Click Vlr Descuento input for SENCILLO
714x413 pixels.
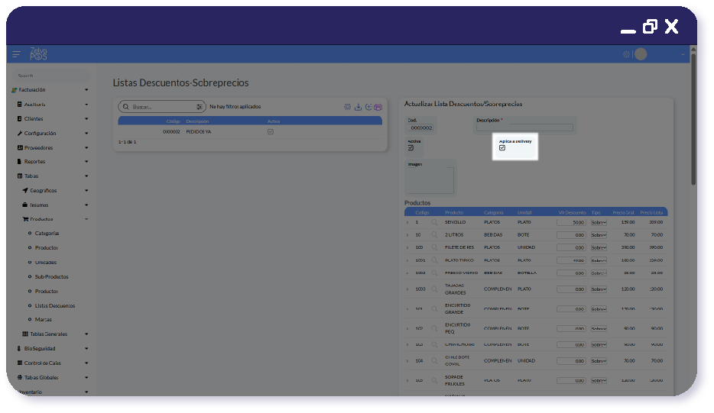point(571,222)
